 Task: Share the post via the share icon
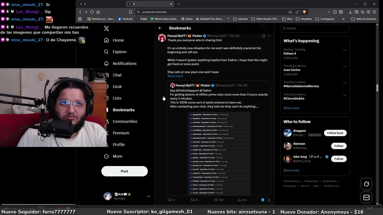tap(269, 200)
